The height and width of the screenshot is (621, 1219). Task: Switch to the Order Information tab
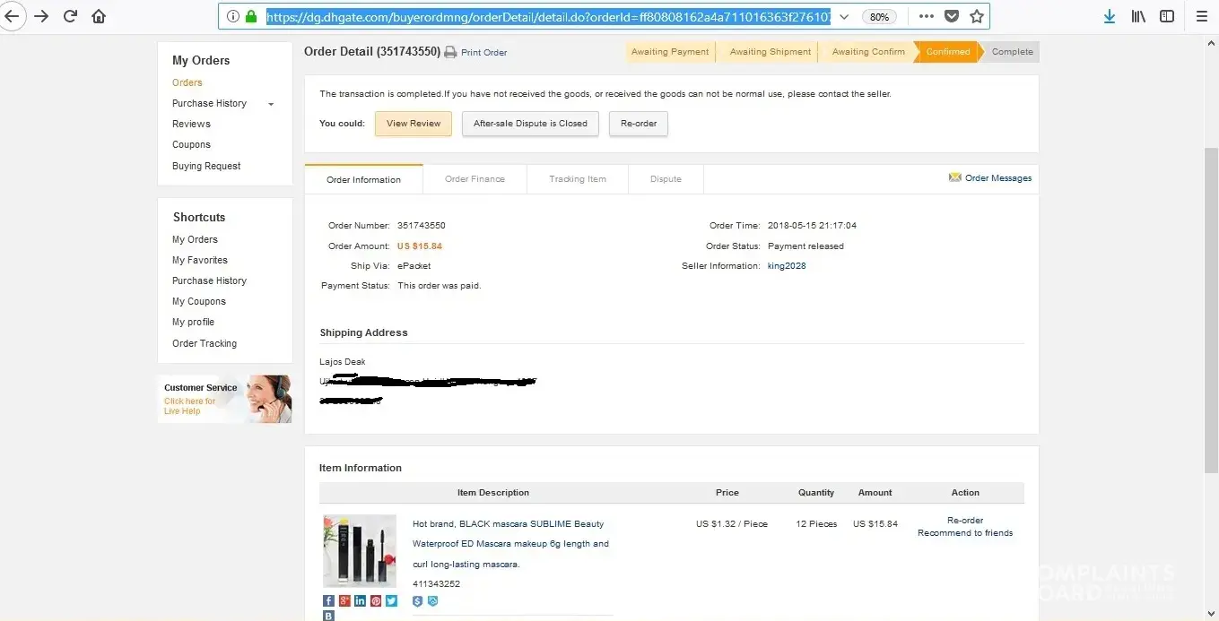tap(363, 179)
